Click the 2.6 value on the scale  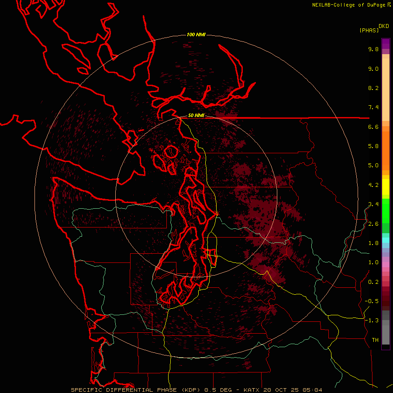373,224
